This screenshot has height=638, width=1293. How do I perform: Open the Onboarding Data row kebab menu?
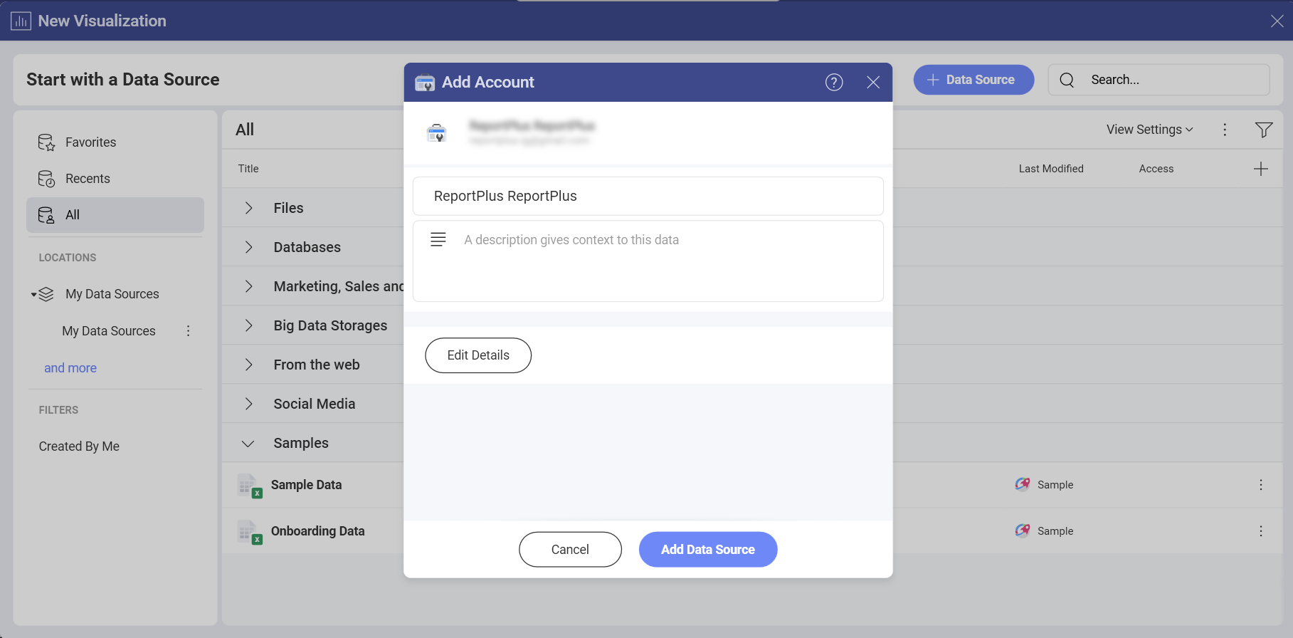[x=1261, y=531]
